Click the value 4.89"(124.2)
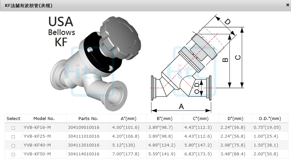This screenshot has height=161, width=291. click(x=162, y=145)
